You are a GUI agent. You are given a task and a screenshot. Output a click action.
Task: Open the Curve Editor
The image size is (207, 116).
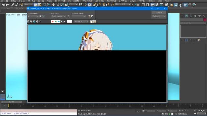click(157, 5)
